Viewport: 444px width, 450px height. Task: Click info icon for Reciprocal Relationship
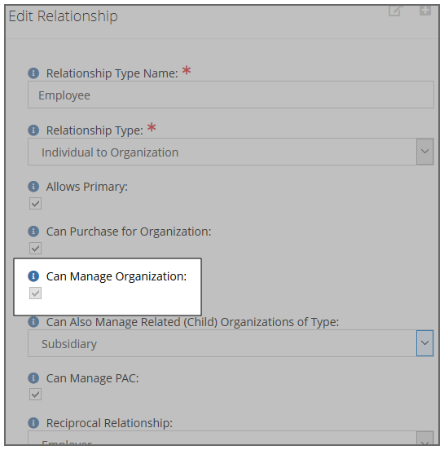tap(33, 423)
